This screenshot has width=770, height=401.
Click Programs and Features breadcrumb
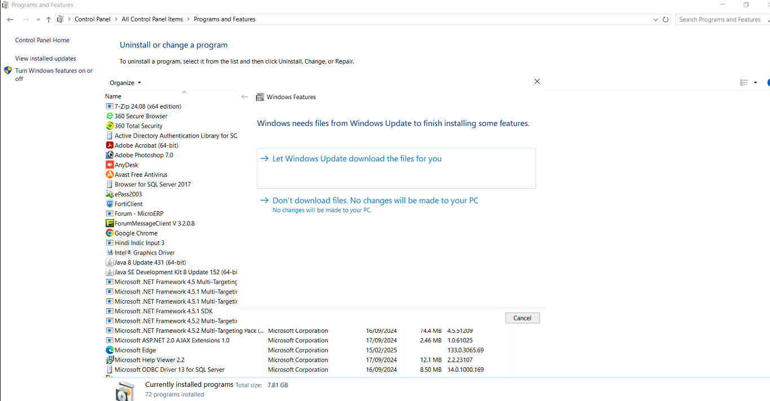coord(225,19)
